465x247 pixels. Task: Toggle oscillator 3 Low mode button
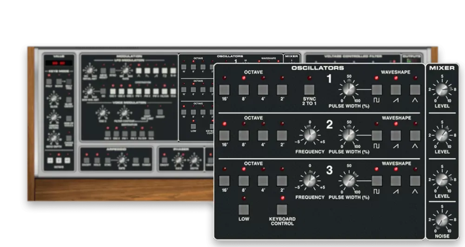click(244, 210)
